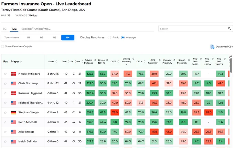This screenshot has height=148, width=234.
Task: Click Michael Thorbjornsen's USA flag
Action: coord(13,103)
